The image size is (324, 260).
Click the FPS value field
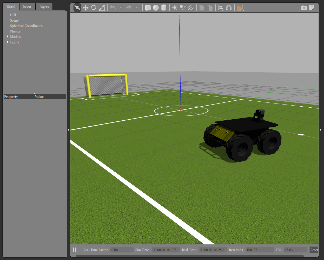(295, 250)
